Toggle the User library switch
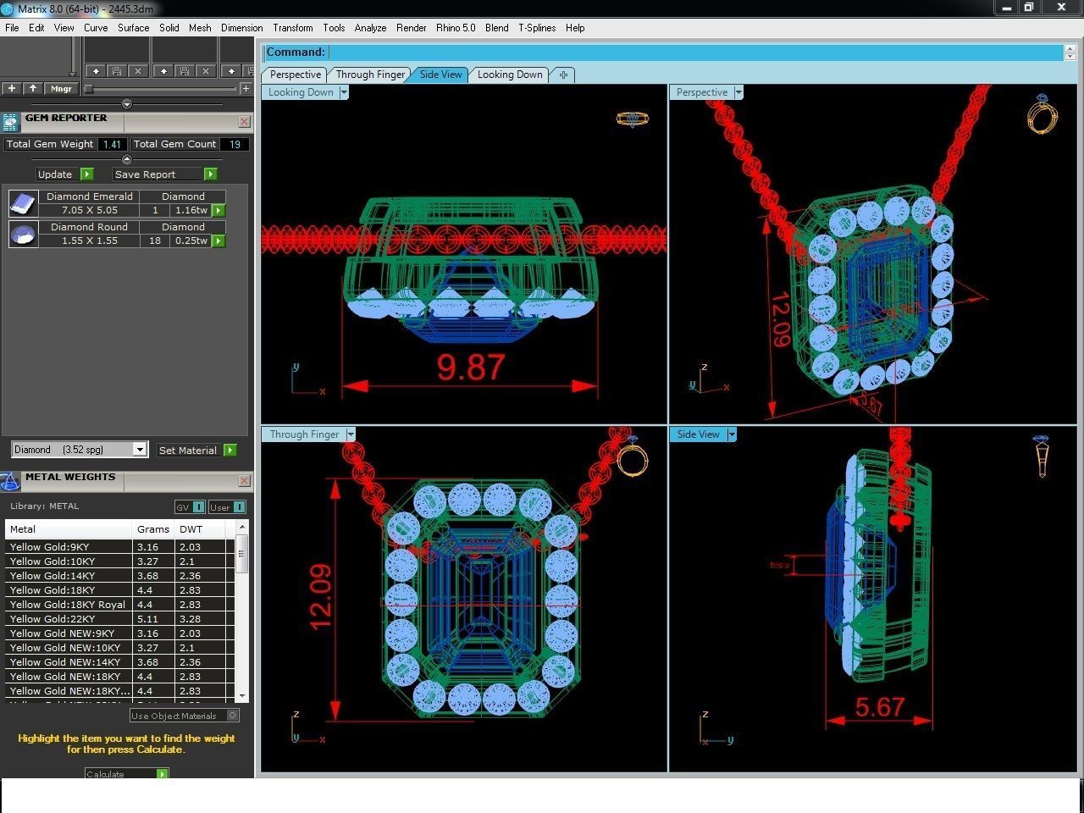This screenshot has height=813, width=1084. pyautogui.click(x=227, y=506)
